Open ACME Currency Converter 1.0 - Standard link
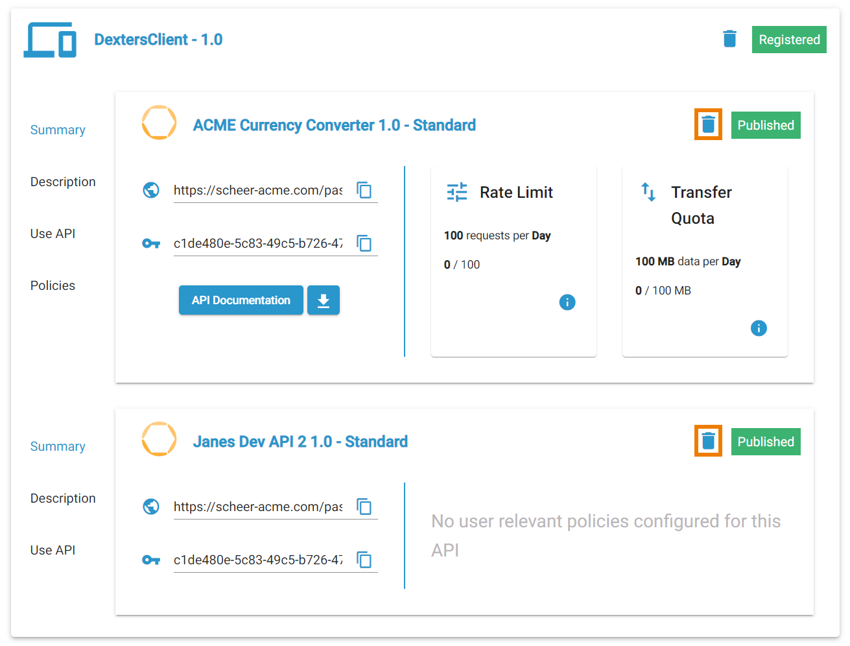The height and width of the screenshot is (646, 850). [334, 125]
